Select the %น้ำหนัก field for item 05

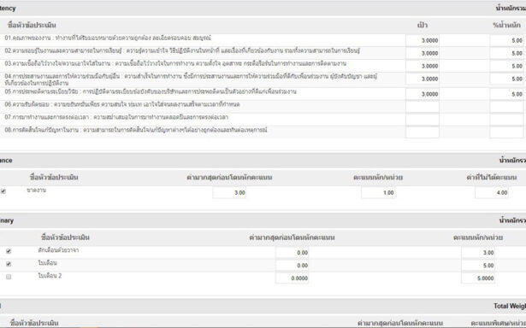click(506, 94)
